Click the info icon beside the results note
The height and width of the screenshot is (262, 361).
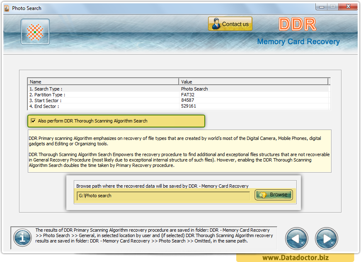click(22, 237)
